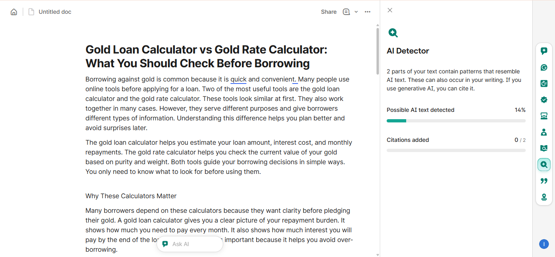Close the AI Detector panel
The image size is (555, 257).
tap(390, 10)
